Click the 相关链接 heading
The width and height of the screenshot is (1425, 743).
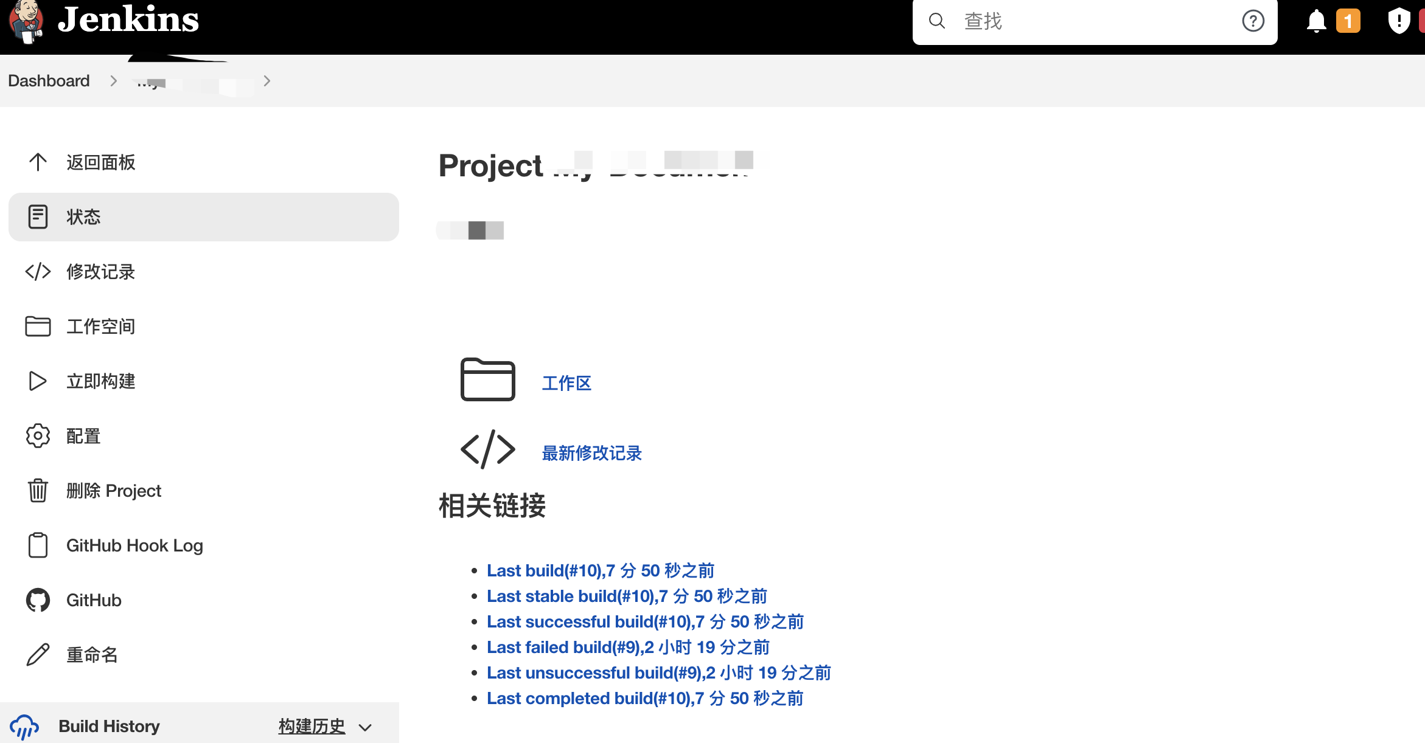click(492, 505)
